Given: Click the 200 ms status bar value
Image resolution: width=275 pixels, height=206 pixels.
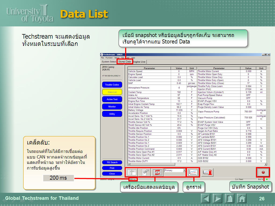Looking at the screenshot, I should click(x=133, y=179).
